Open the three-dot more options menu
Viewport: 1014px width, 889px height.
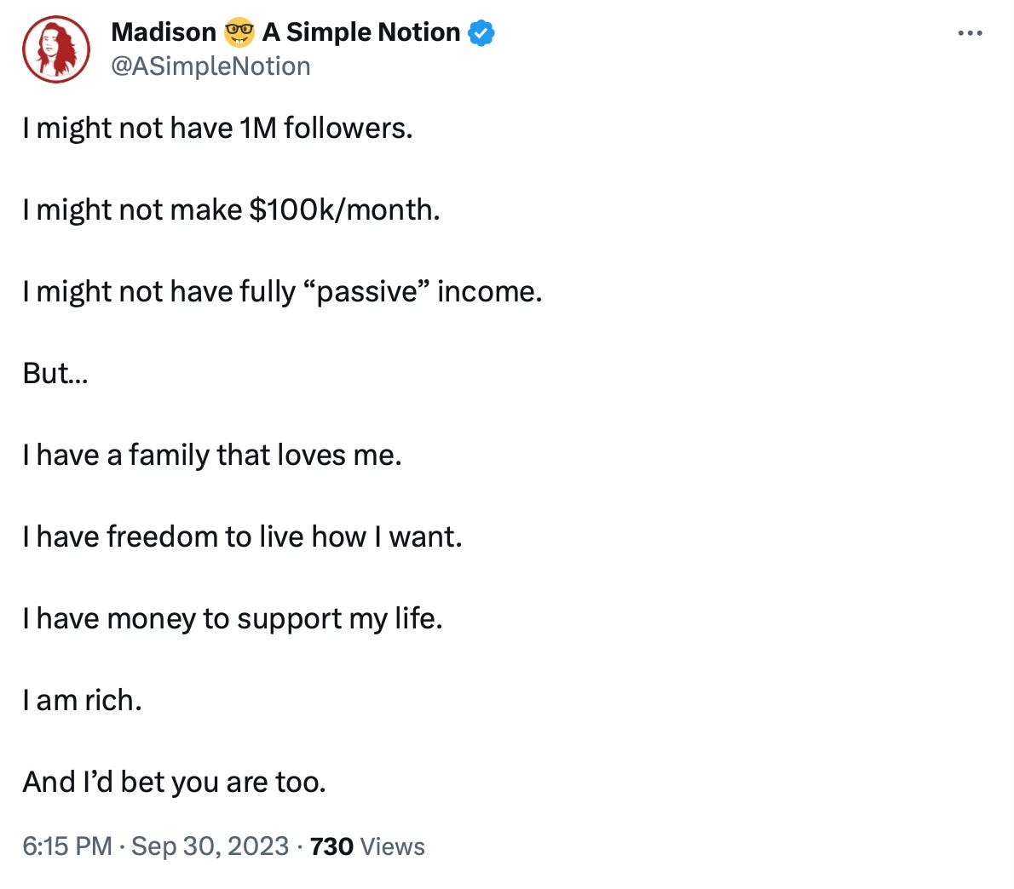[x=970, y=33]
